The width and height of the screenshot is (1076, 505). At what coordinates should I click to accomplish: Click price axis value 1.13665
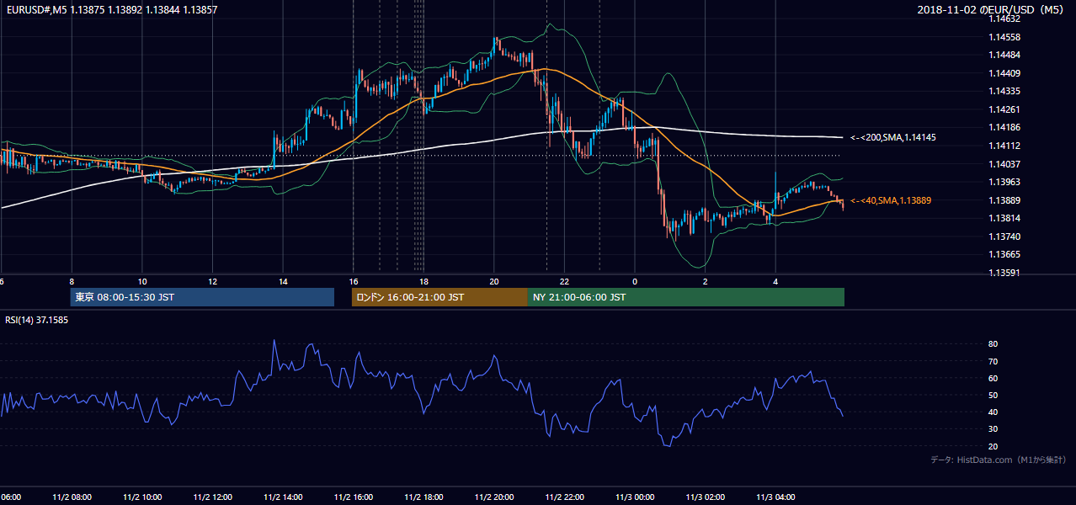[1004, 254]
